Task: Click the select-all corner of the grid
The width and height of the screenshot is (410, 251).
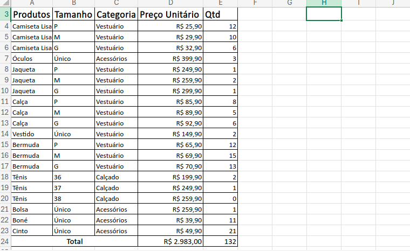Action: point(5,3)
